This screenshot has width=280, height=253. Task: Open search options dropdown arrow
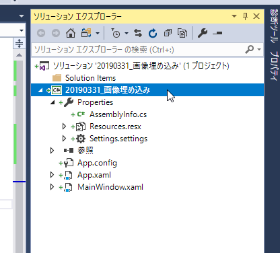point(259,49)
